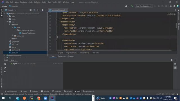Open Notifications side panel
The width and height of the screenshot is (180, 101).
click(179, 15)
